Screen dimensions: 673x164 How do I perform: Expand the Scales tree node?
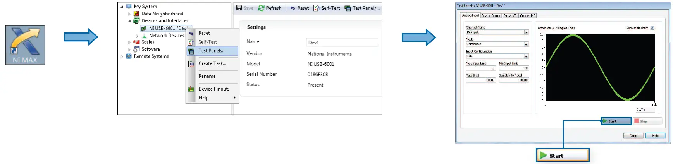click(129, 43)
